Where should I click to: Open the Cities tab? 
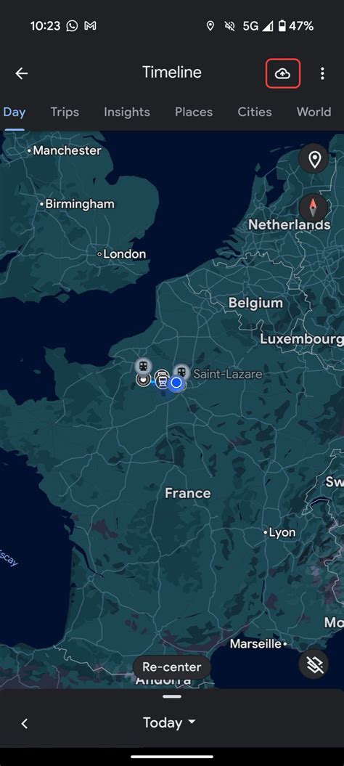255,112
